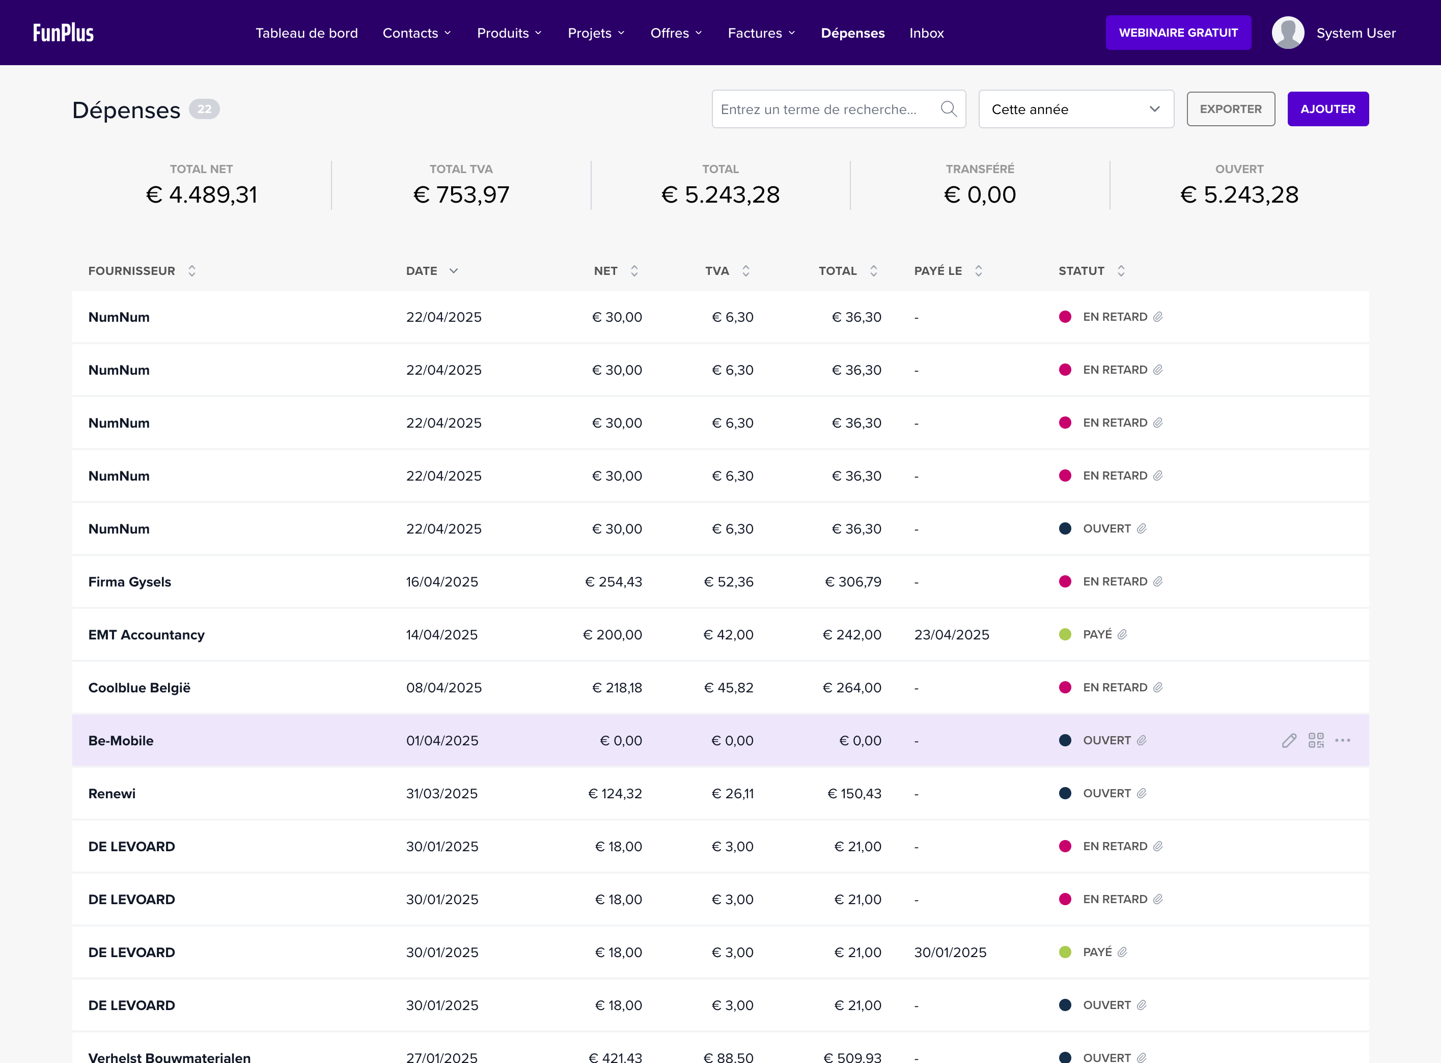Click the Exporter button
This screenshot has width=1441, height=1063.
(x=1230, y=109)
